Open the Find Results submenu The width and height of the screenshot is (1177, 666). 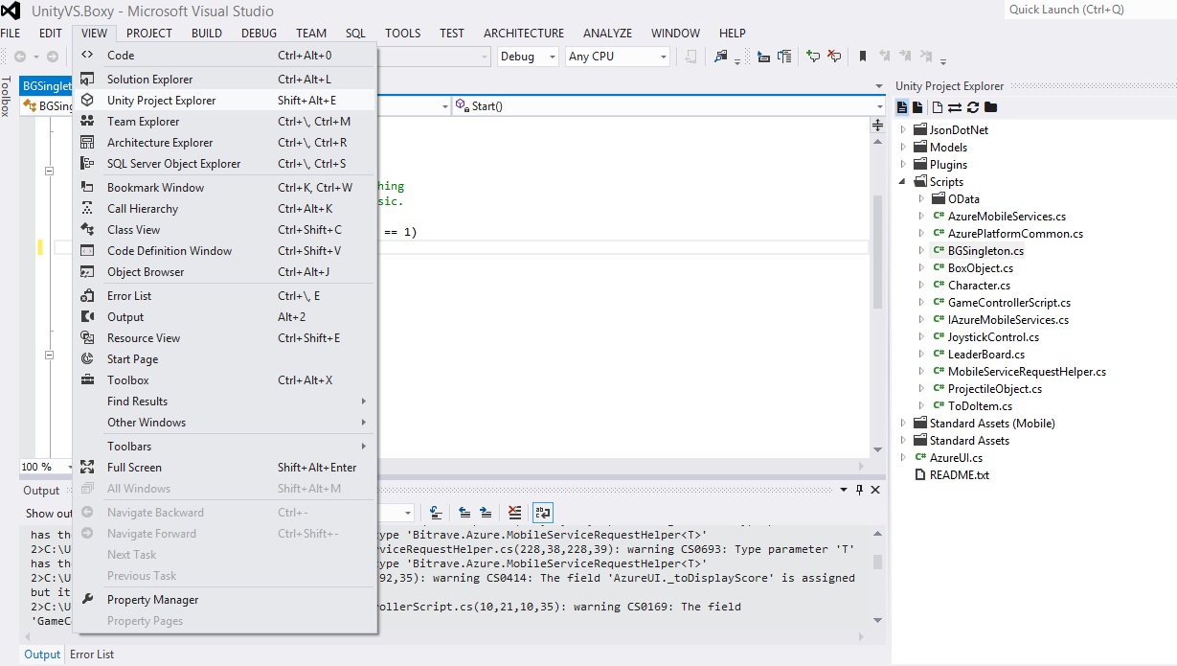pyautogui.click(x=225, y=402)
